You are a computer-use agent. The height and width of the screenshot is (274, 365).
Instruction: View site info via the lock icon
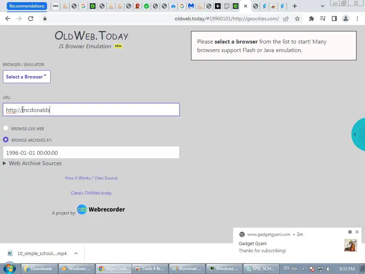[x=45, y=19]
